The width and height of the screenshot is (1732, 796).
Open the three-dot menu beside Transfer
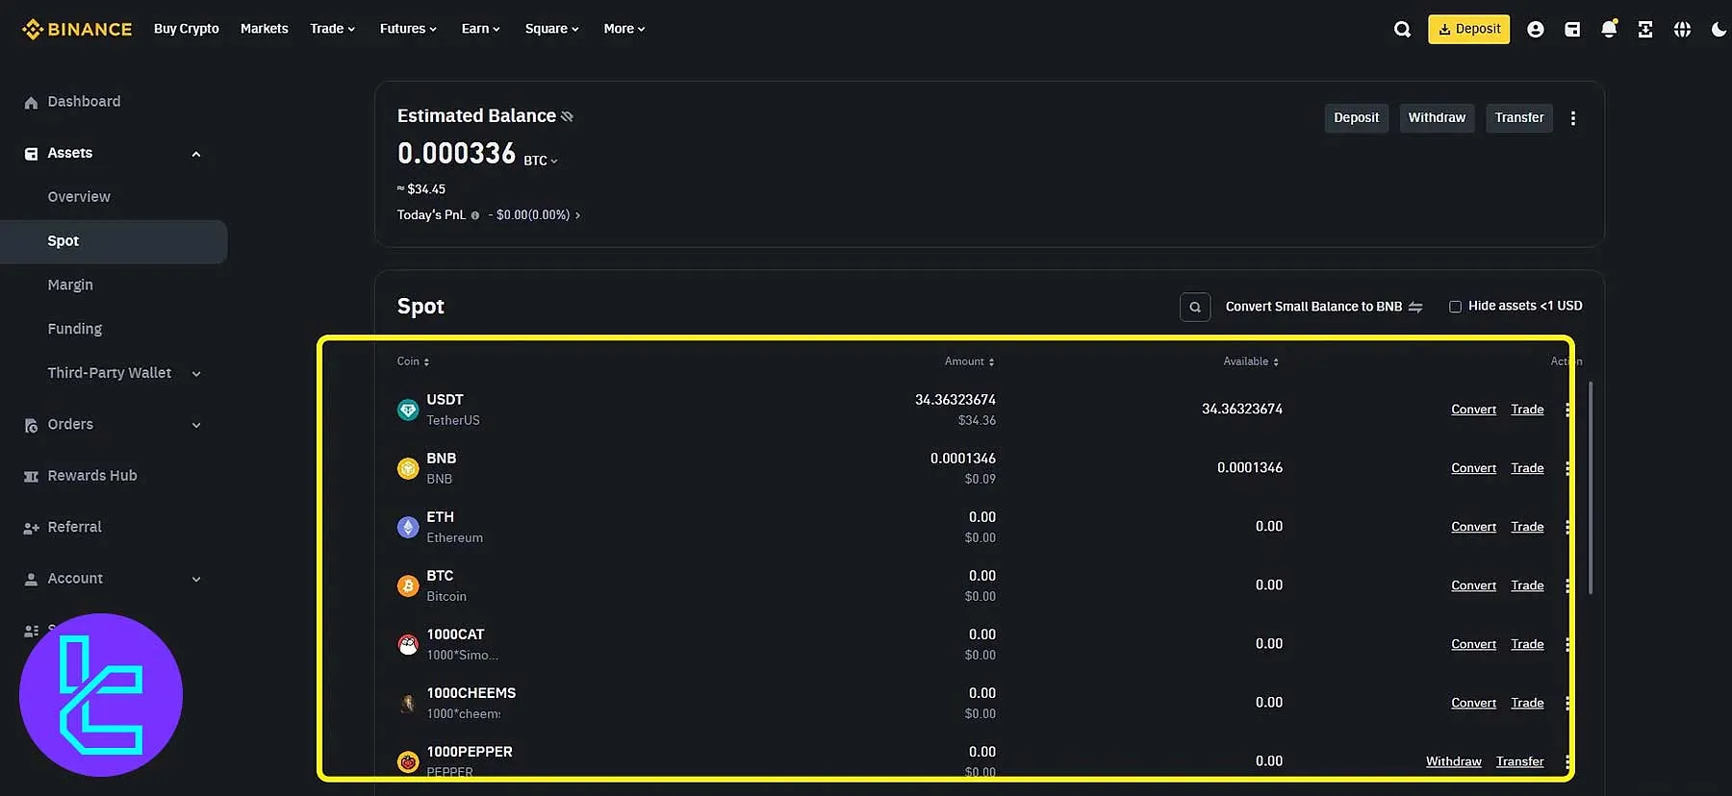[x=1573, y=118]
